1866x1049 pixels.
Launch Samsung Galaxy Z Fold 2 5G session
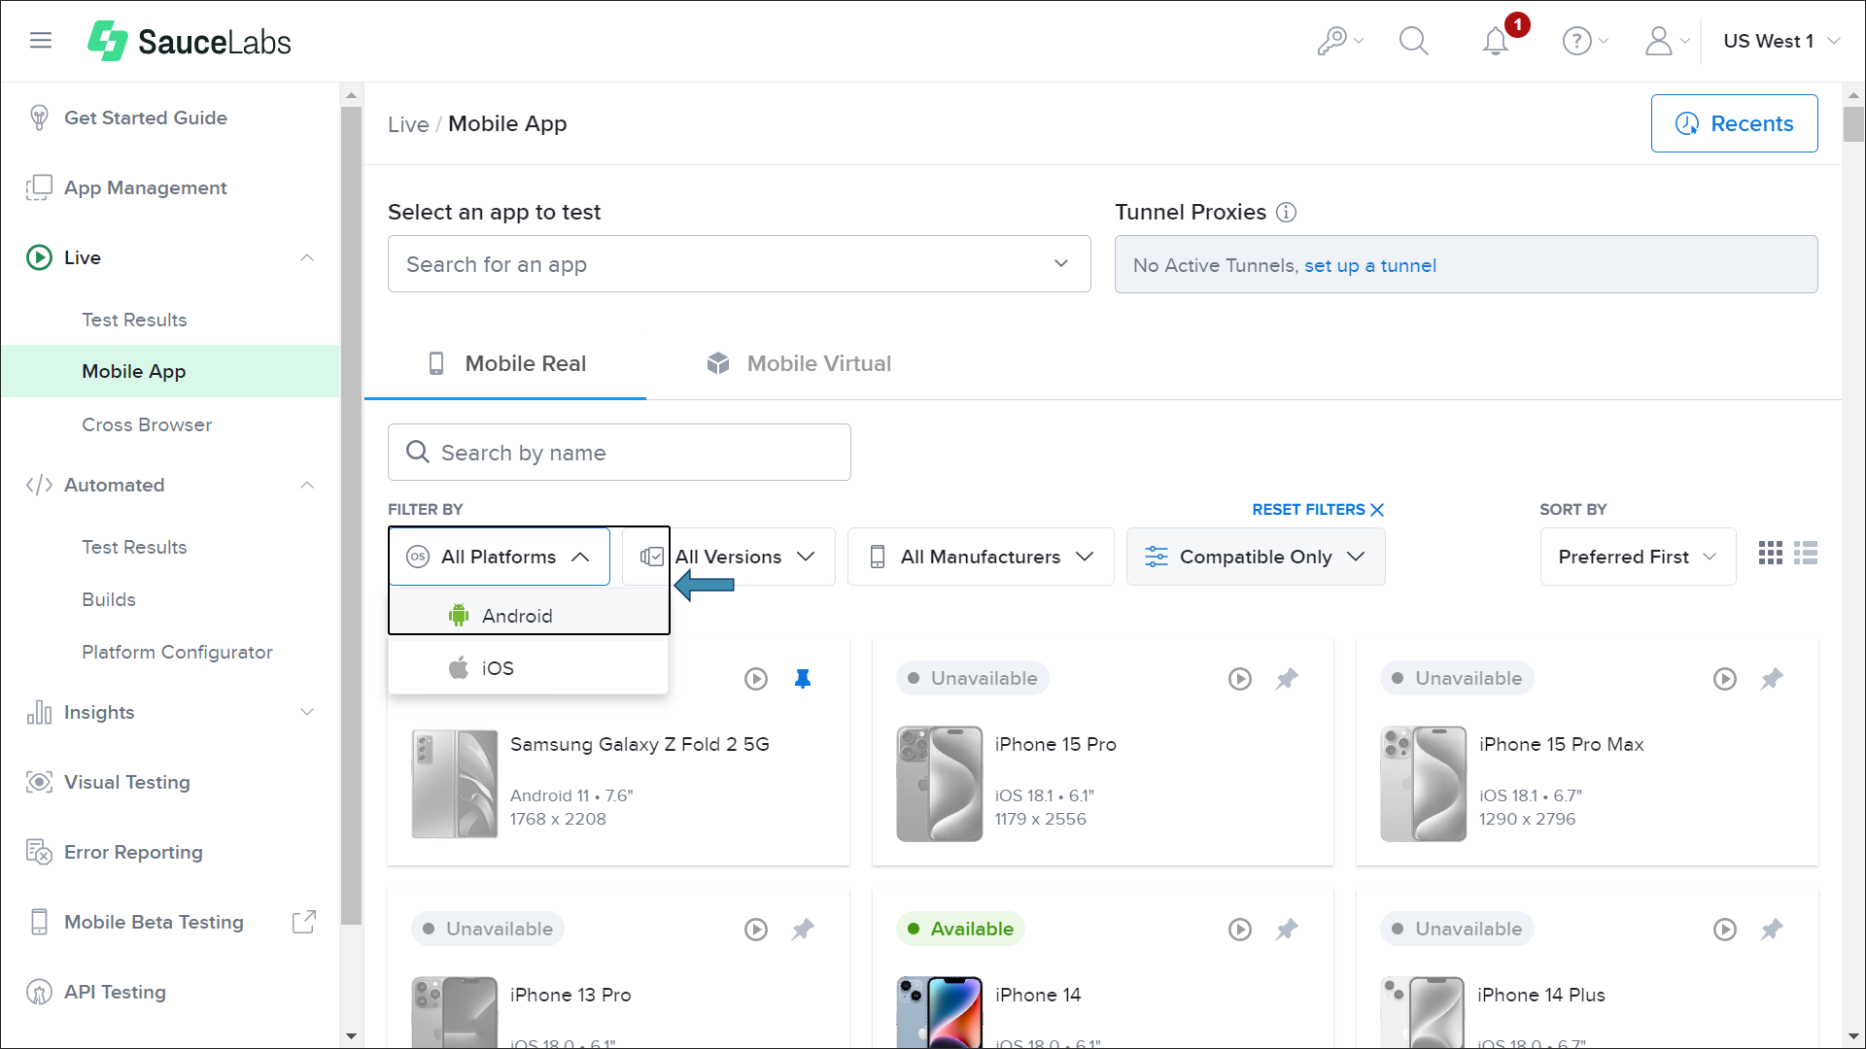coord(756,679)
